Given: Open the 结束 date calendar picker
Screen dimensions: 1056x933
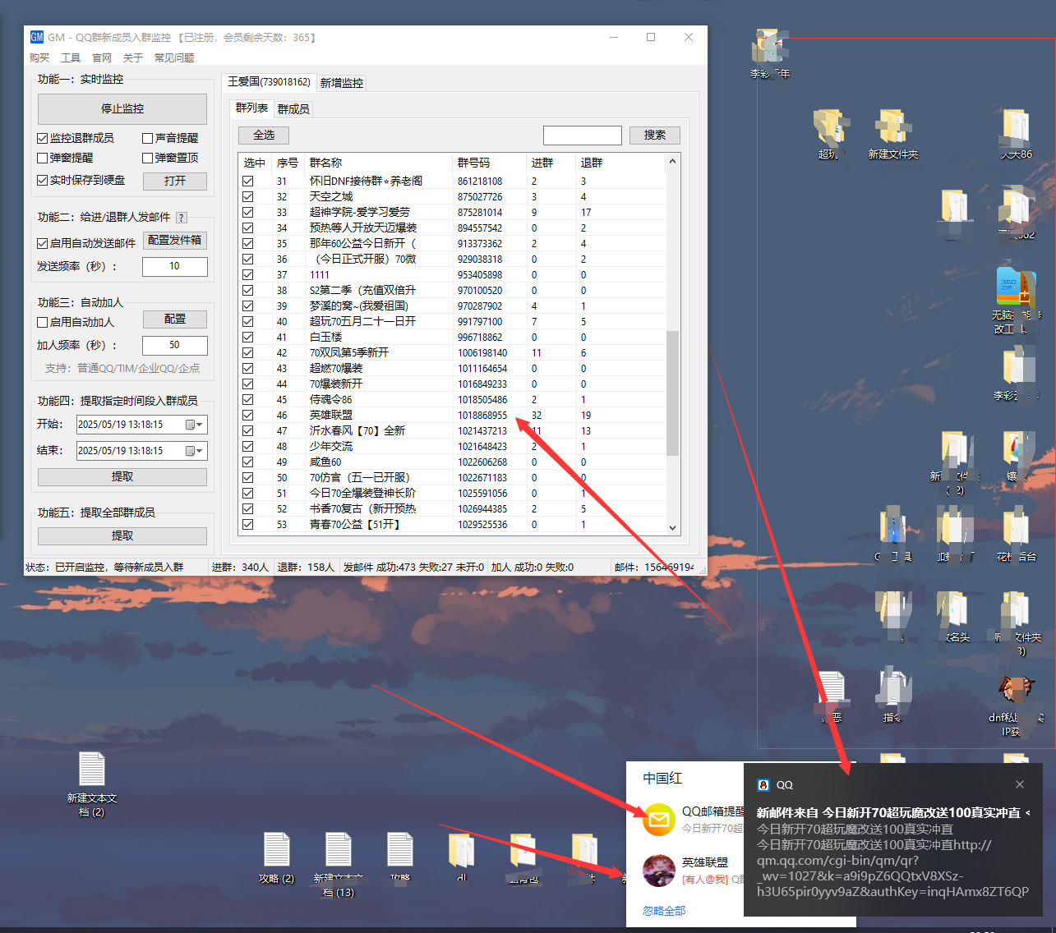Looking at the screenshot, I should [191, 451].
